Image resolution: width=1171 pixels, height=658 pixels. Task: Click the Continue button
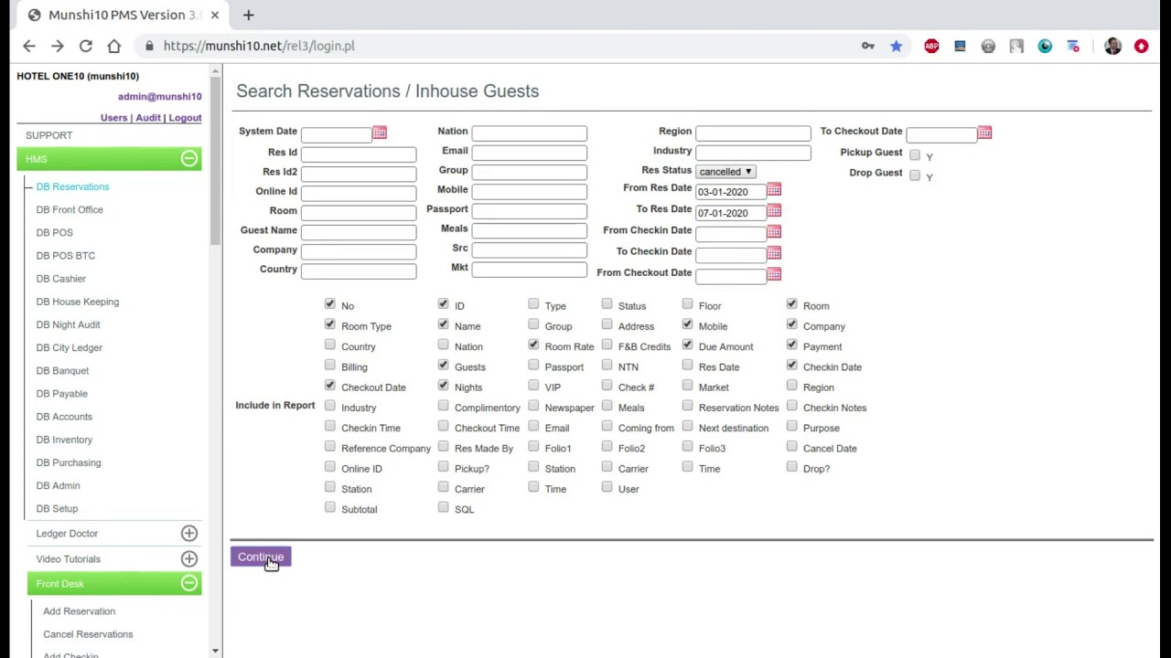(x=261, y=557)
